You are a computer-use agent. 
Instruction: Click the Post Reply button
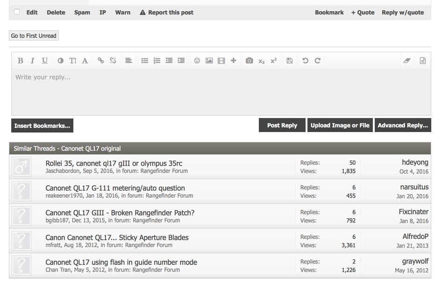pyautogui.click(x=282, y=125)
